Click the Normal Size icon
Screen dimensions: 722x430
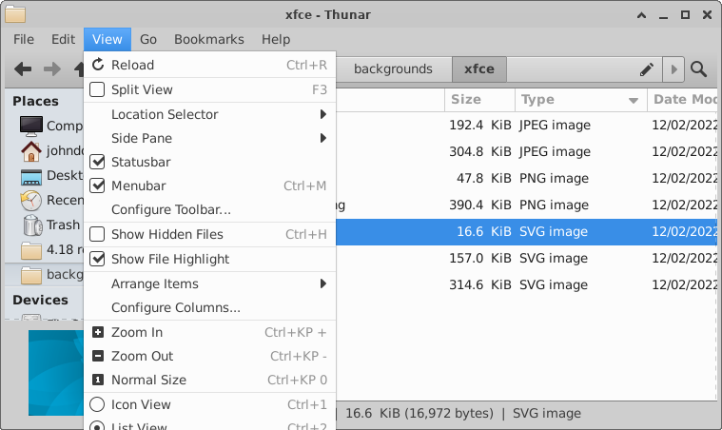pos(98,380)
